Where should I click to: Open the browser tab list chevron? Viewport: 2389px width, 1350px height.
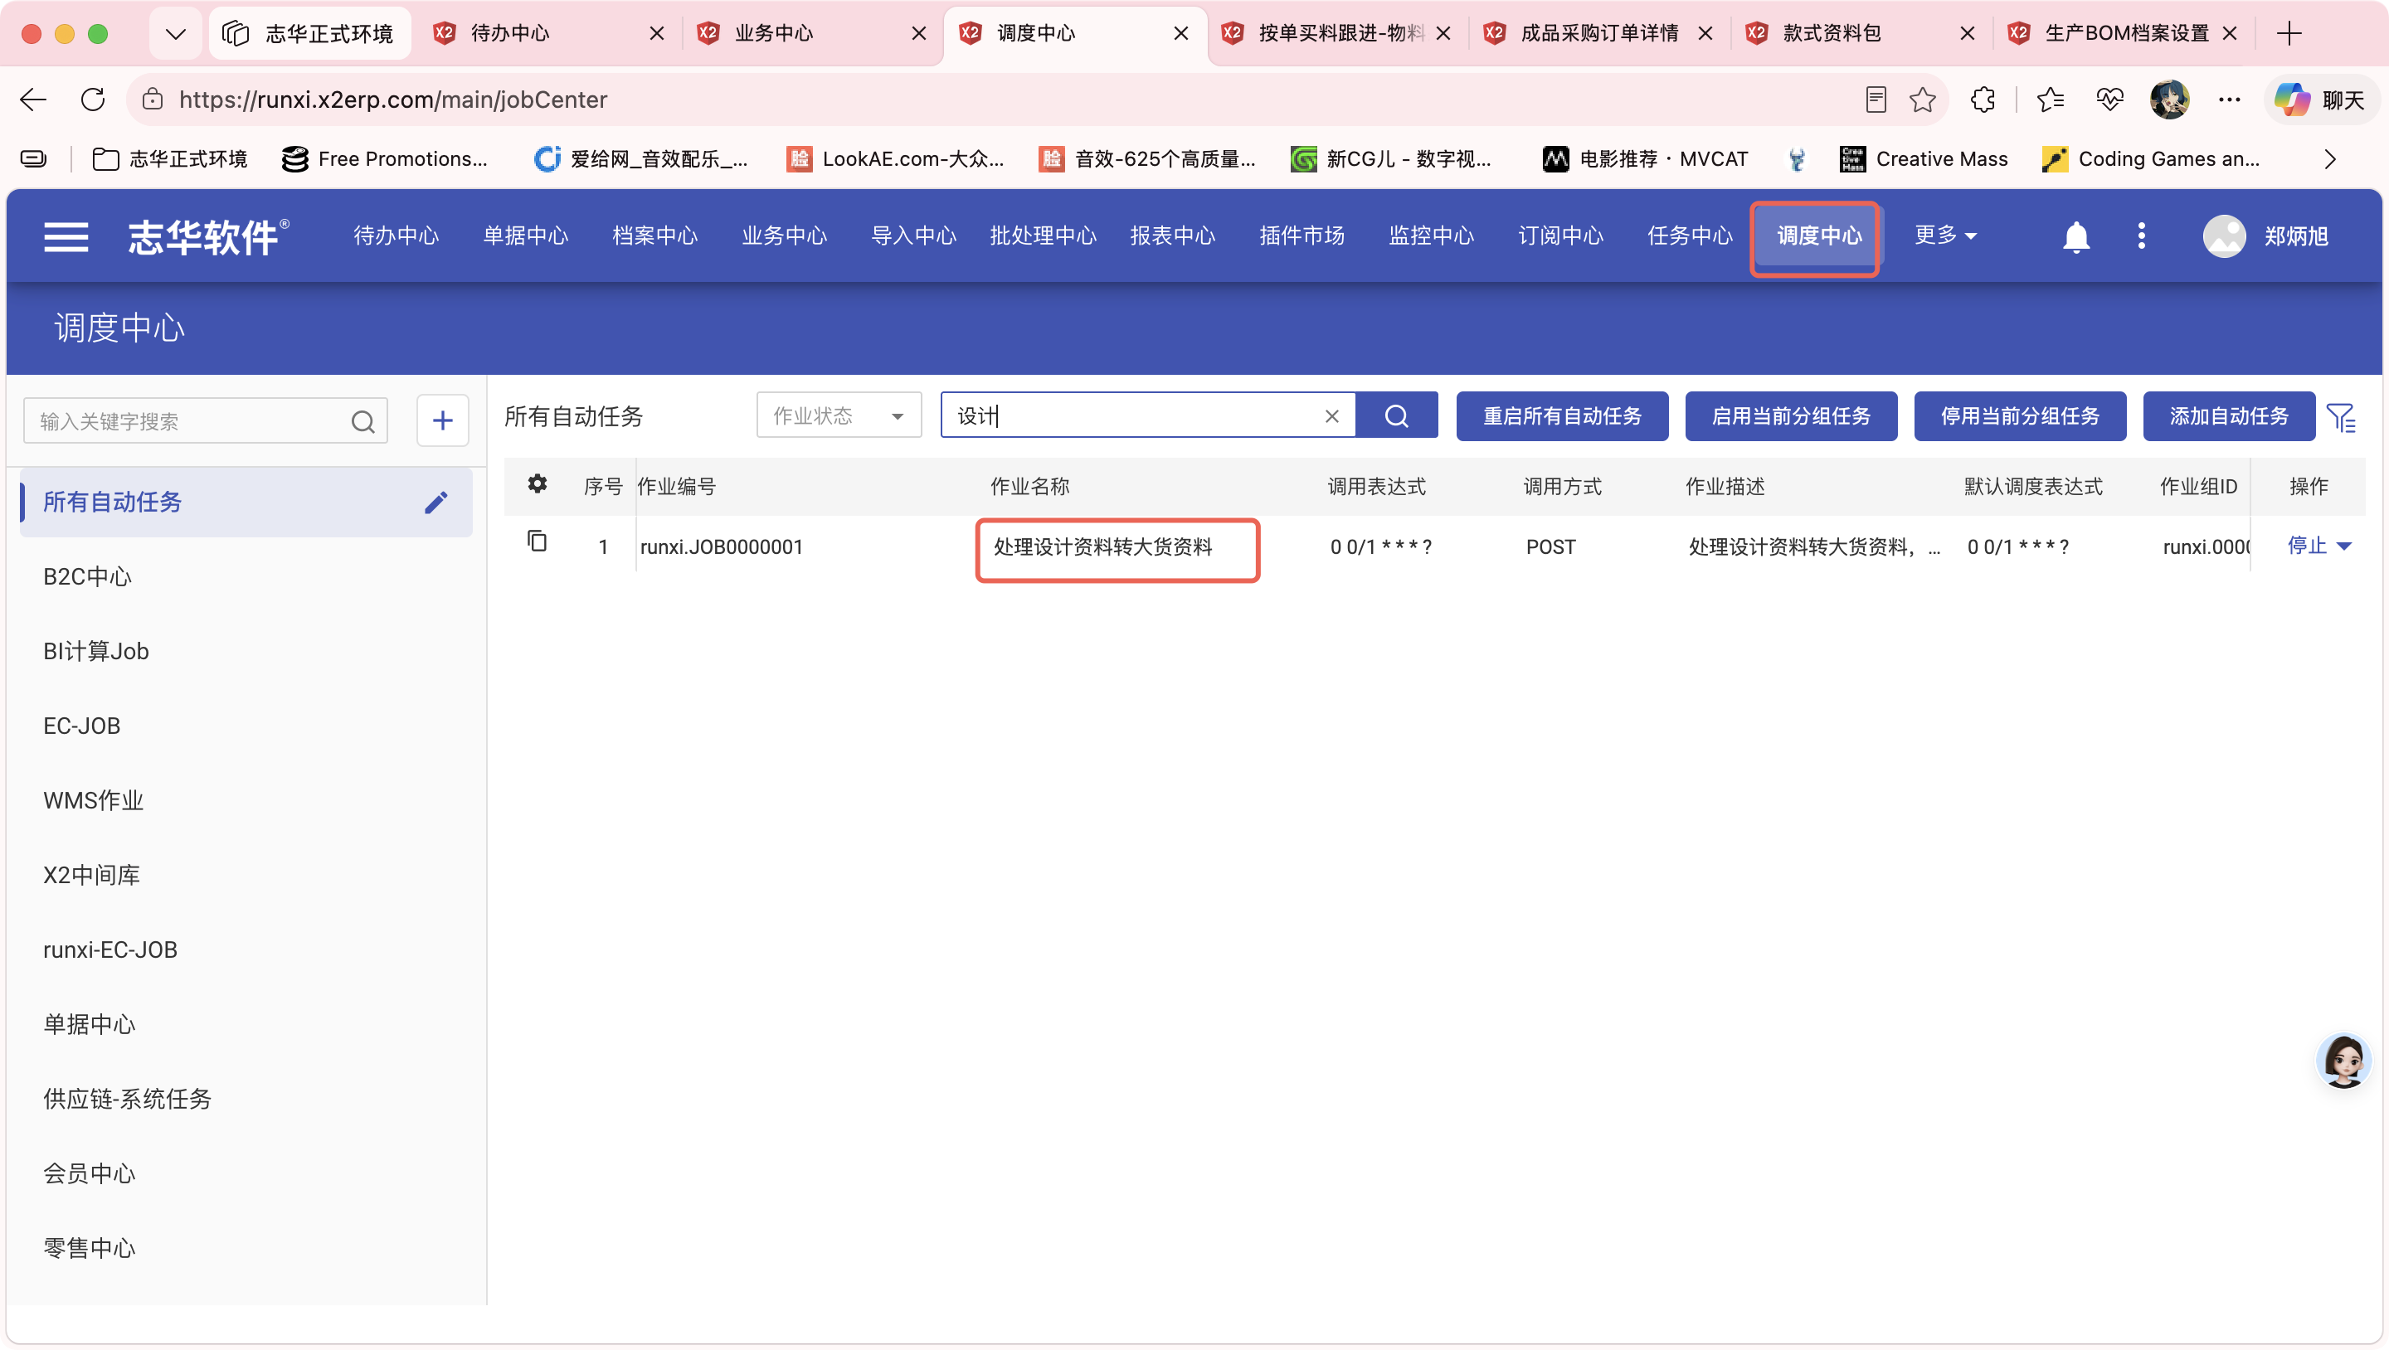175,33
